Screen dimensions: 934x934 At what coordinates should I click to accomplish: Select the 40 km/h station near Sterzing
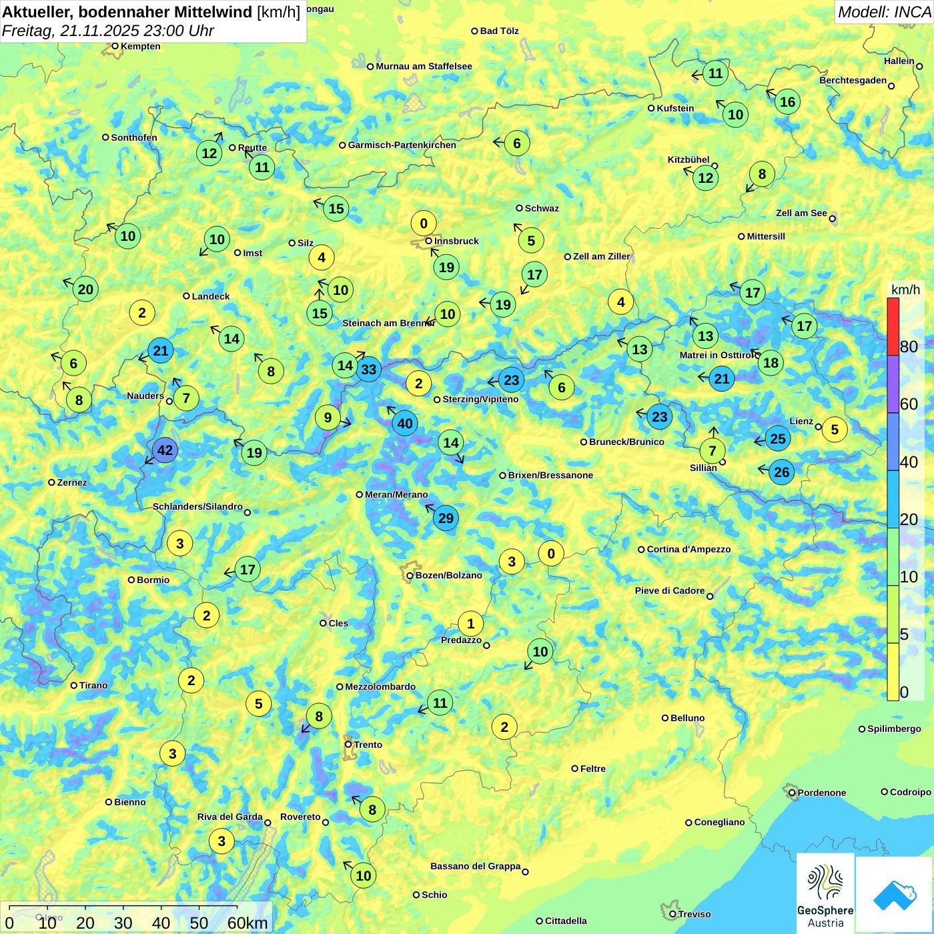[405, 423]
